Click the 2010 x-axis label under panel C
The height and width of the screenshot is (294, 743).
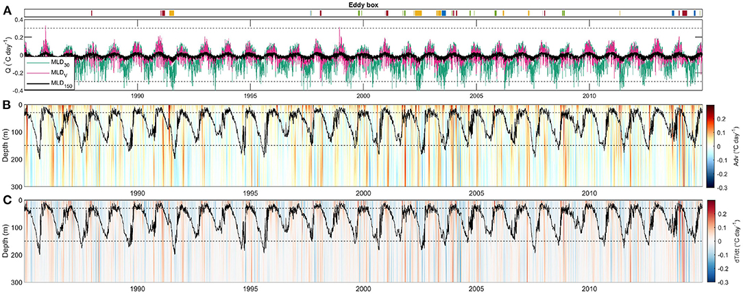click(x=589, y=289)
